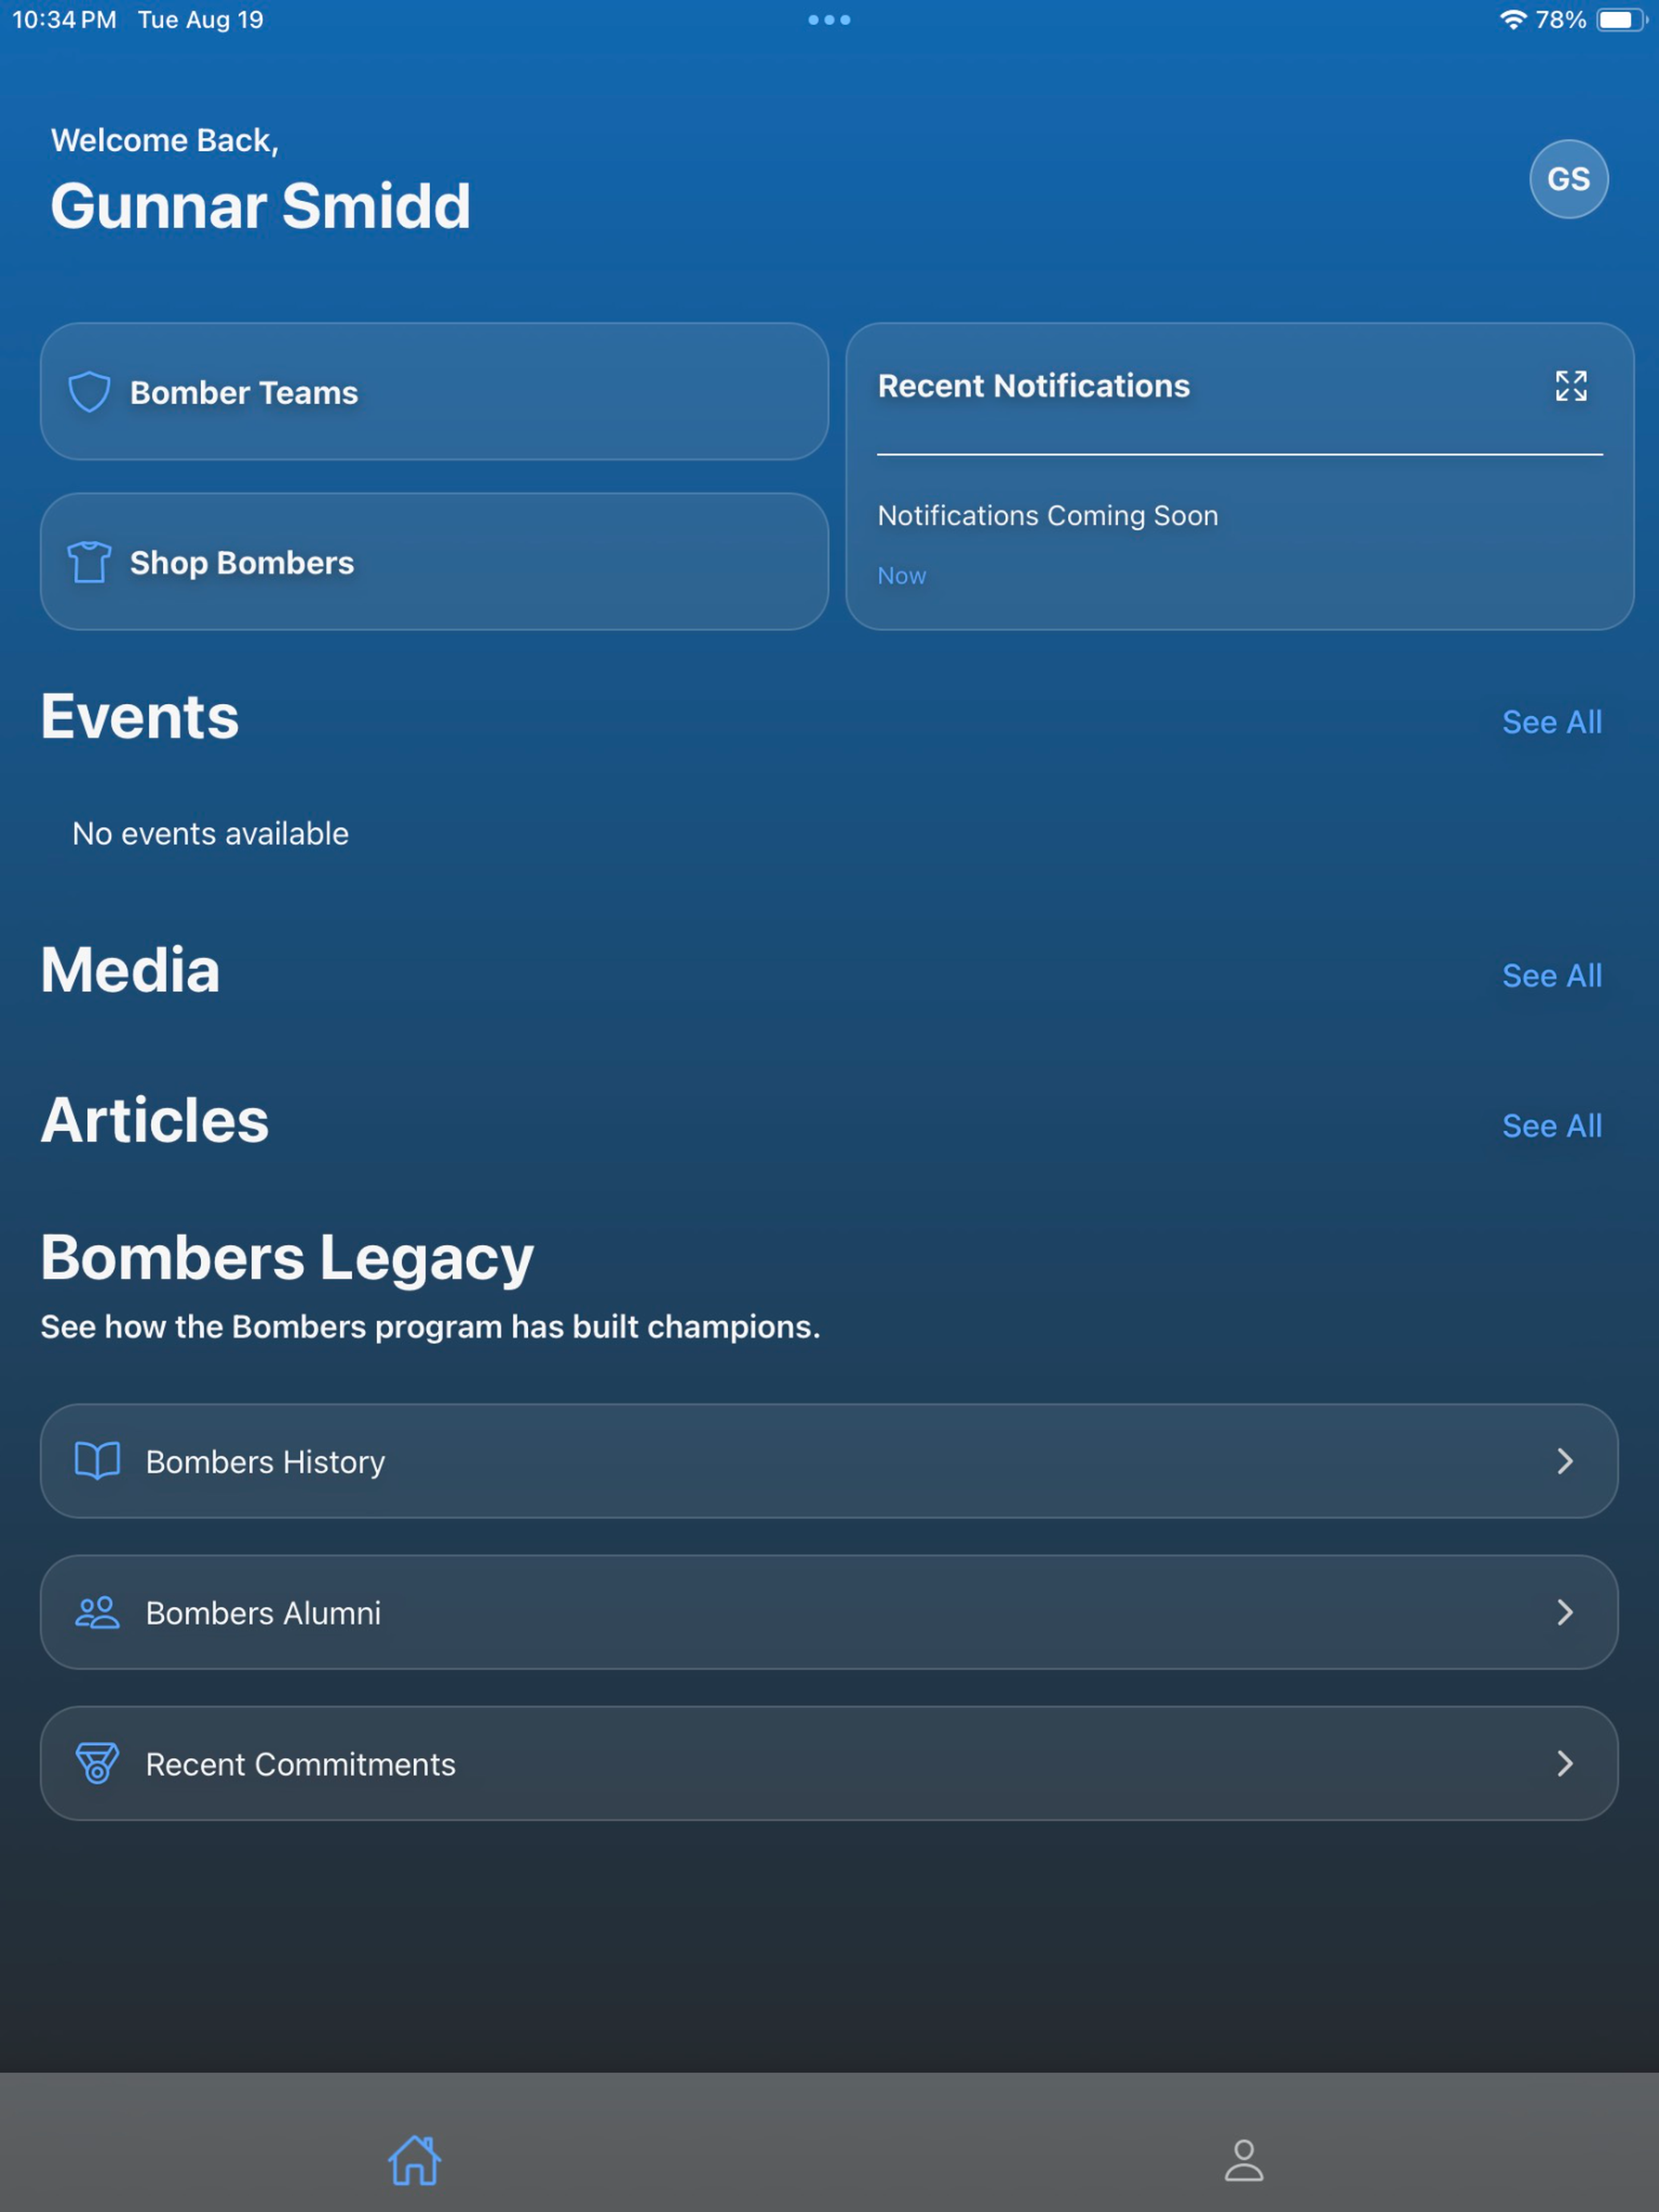This screenshot has height=2212, width=1659.
Task: Open the Bomber Teams card
Action: [434, 391]
